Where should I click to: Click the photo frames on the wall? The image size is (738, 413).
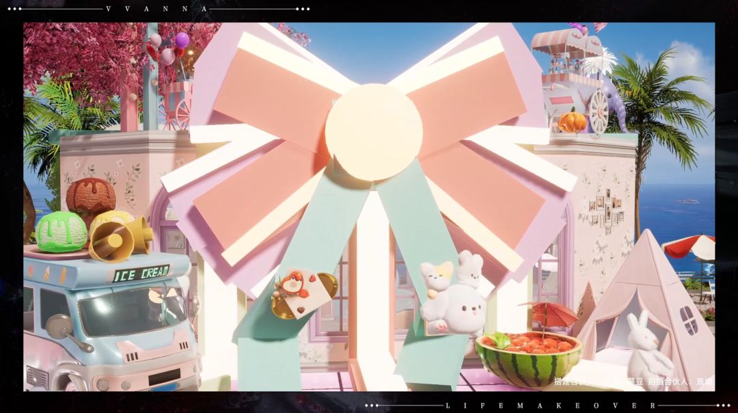[x=607, y=211]
